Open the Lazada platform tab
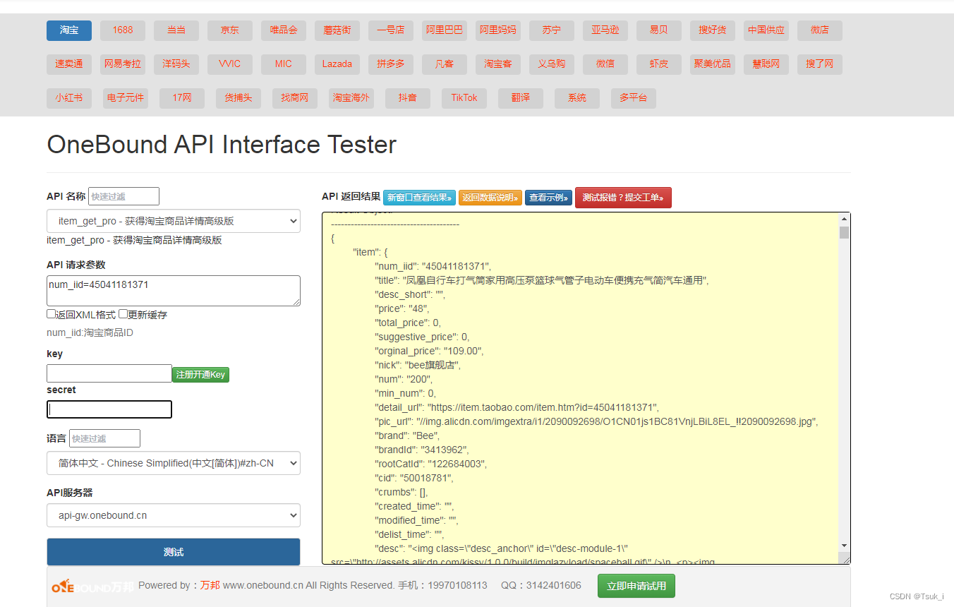The height and width of the screenshot is (607, 954). click(337, 64)
